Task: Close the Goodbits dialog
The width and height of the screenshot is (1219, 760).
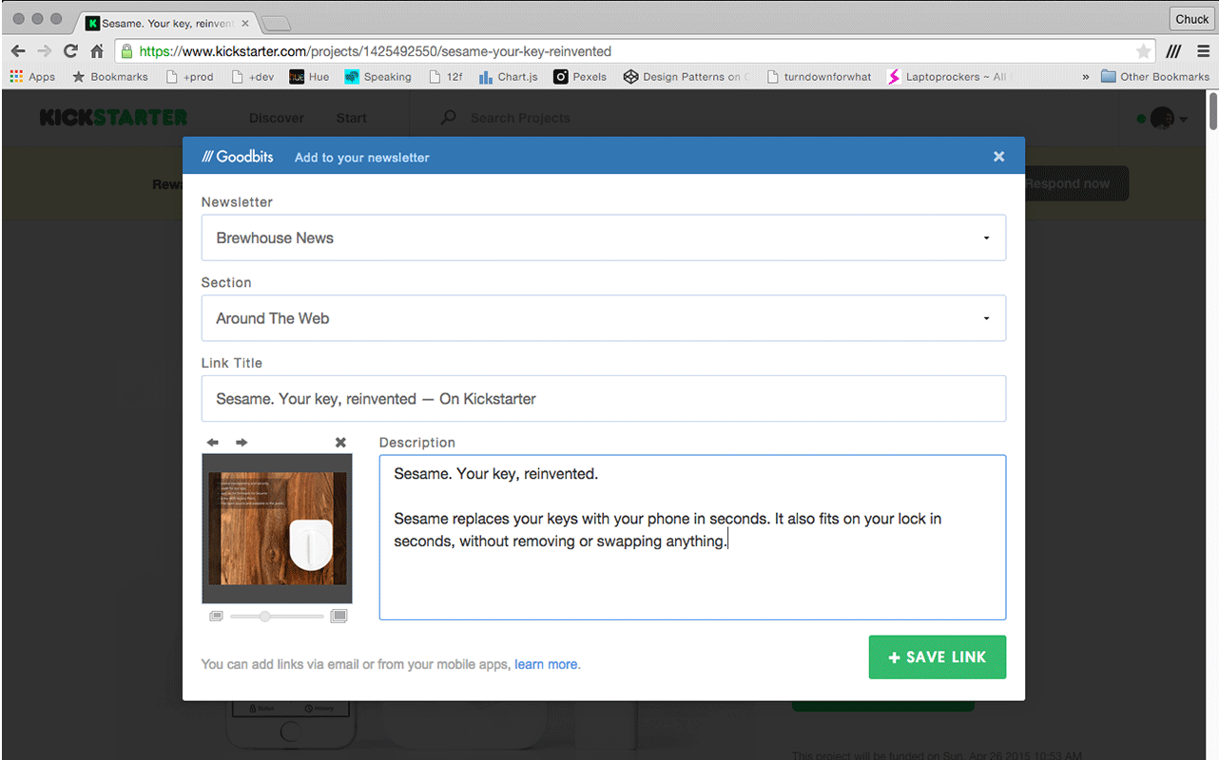Action: tap(998, 157)
